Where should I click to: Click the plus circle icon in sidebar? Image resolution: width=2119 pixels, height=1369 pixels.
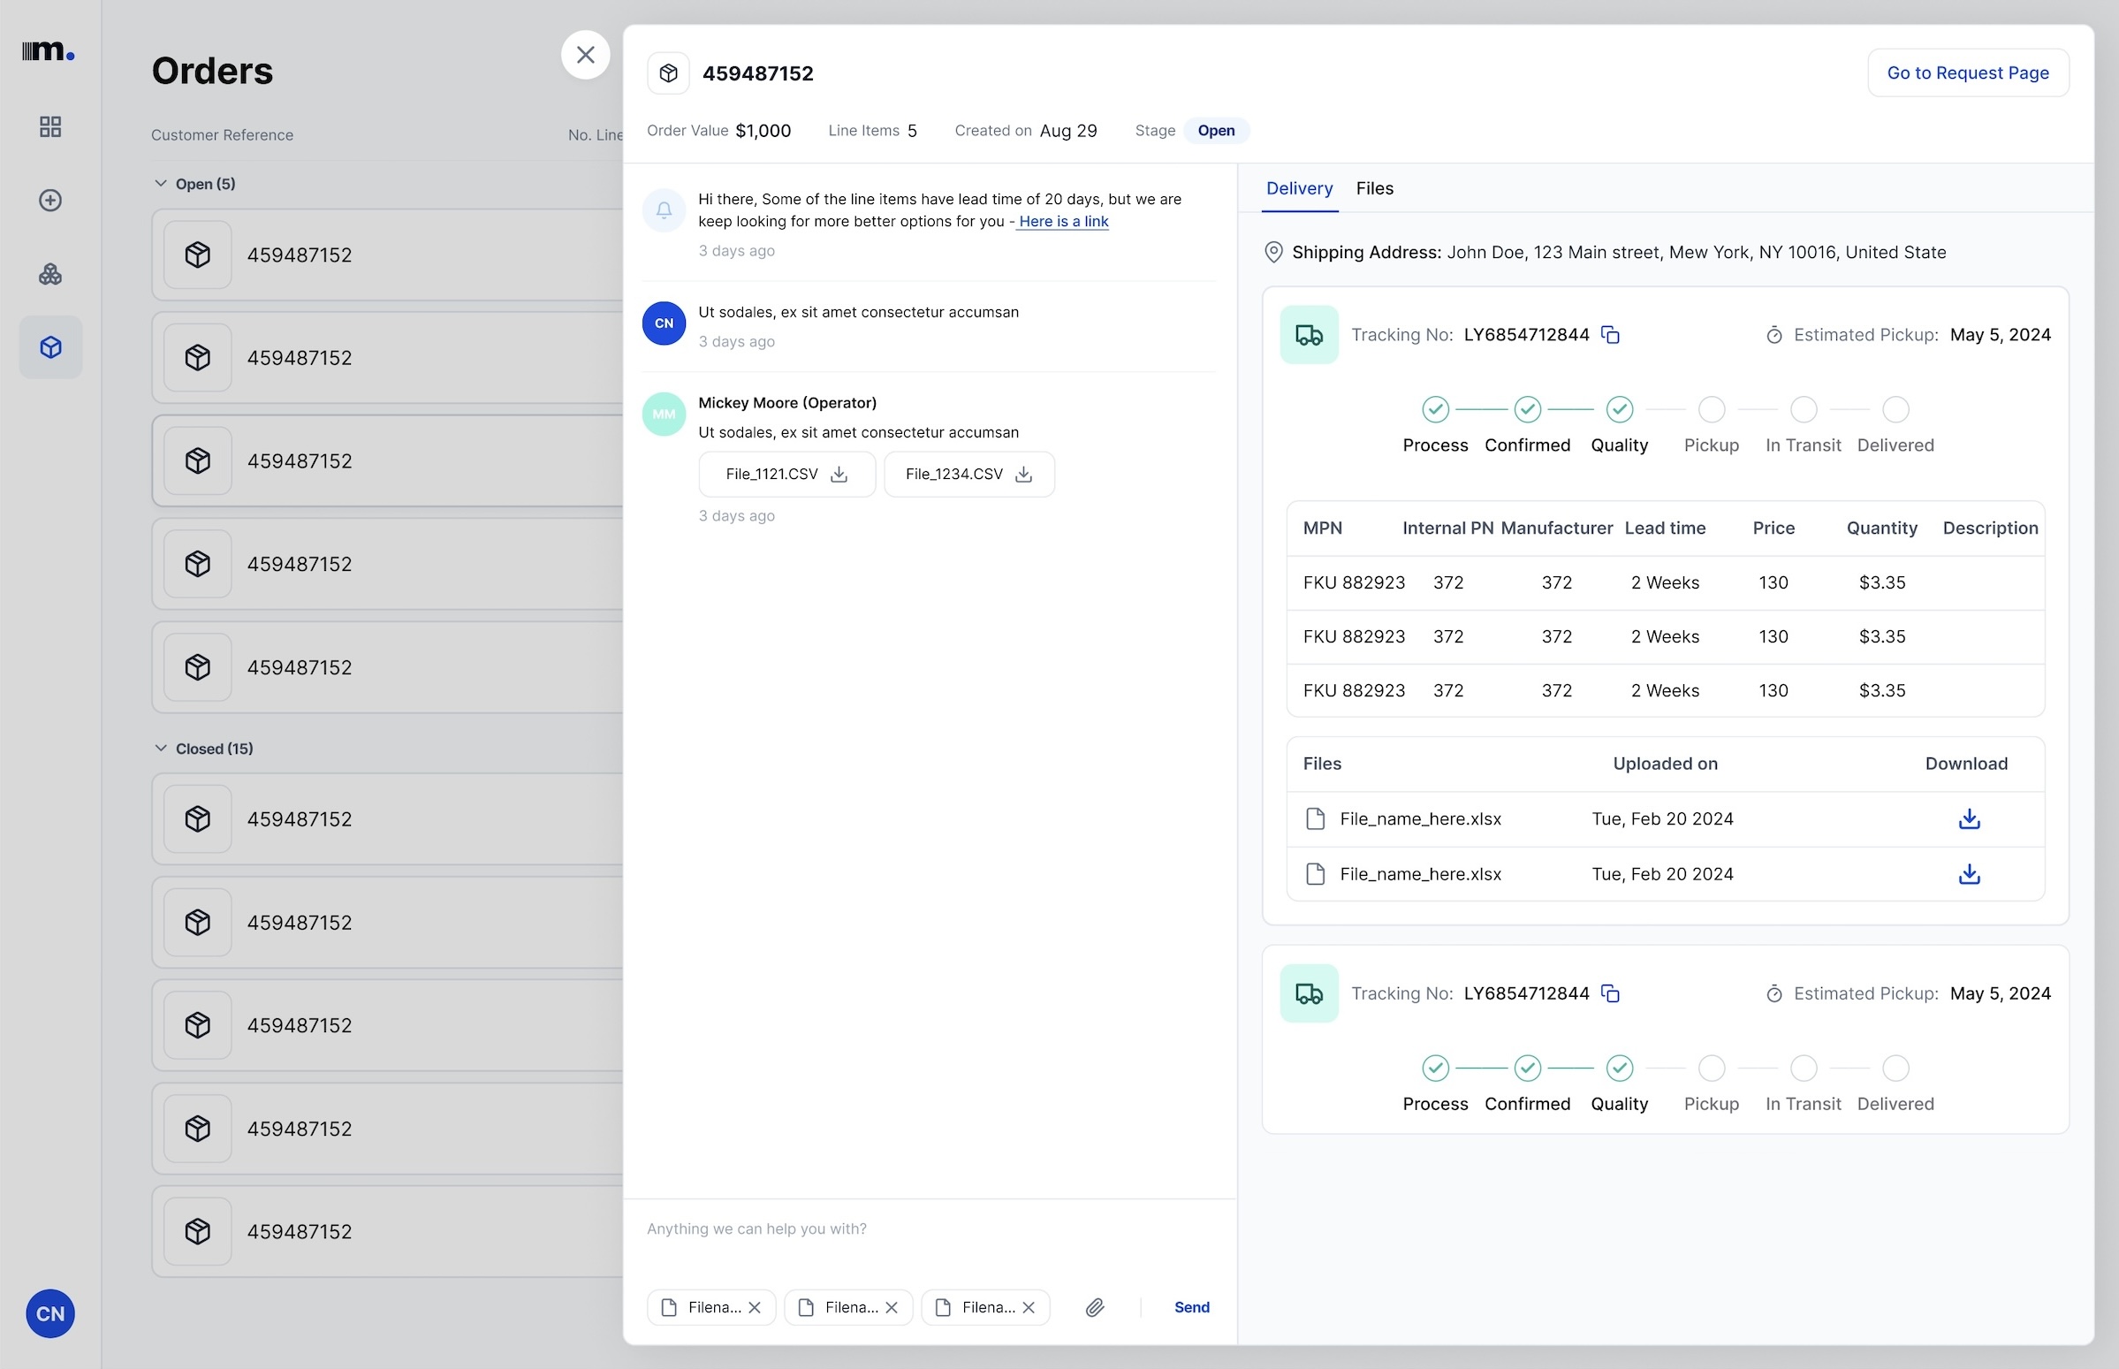50,200
